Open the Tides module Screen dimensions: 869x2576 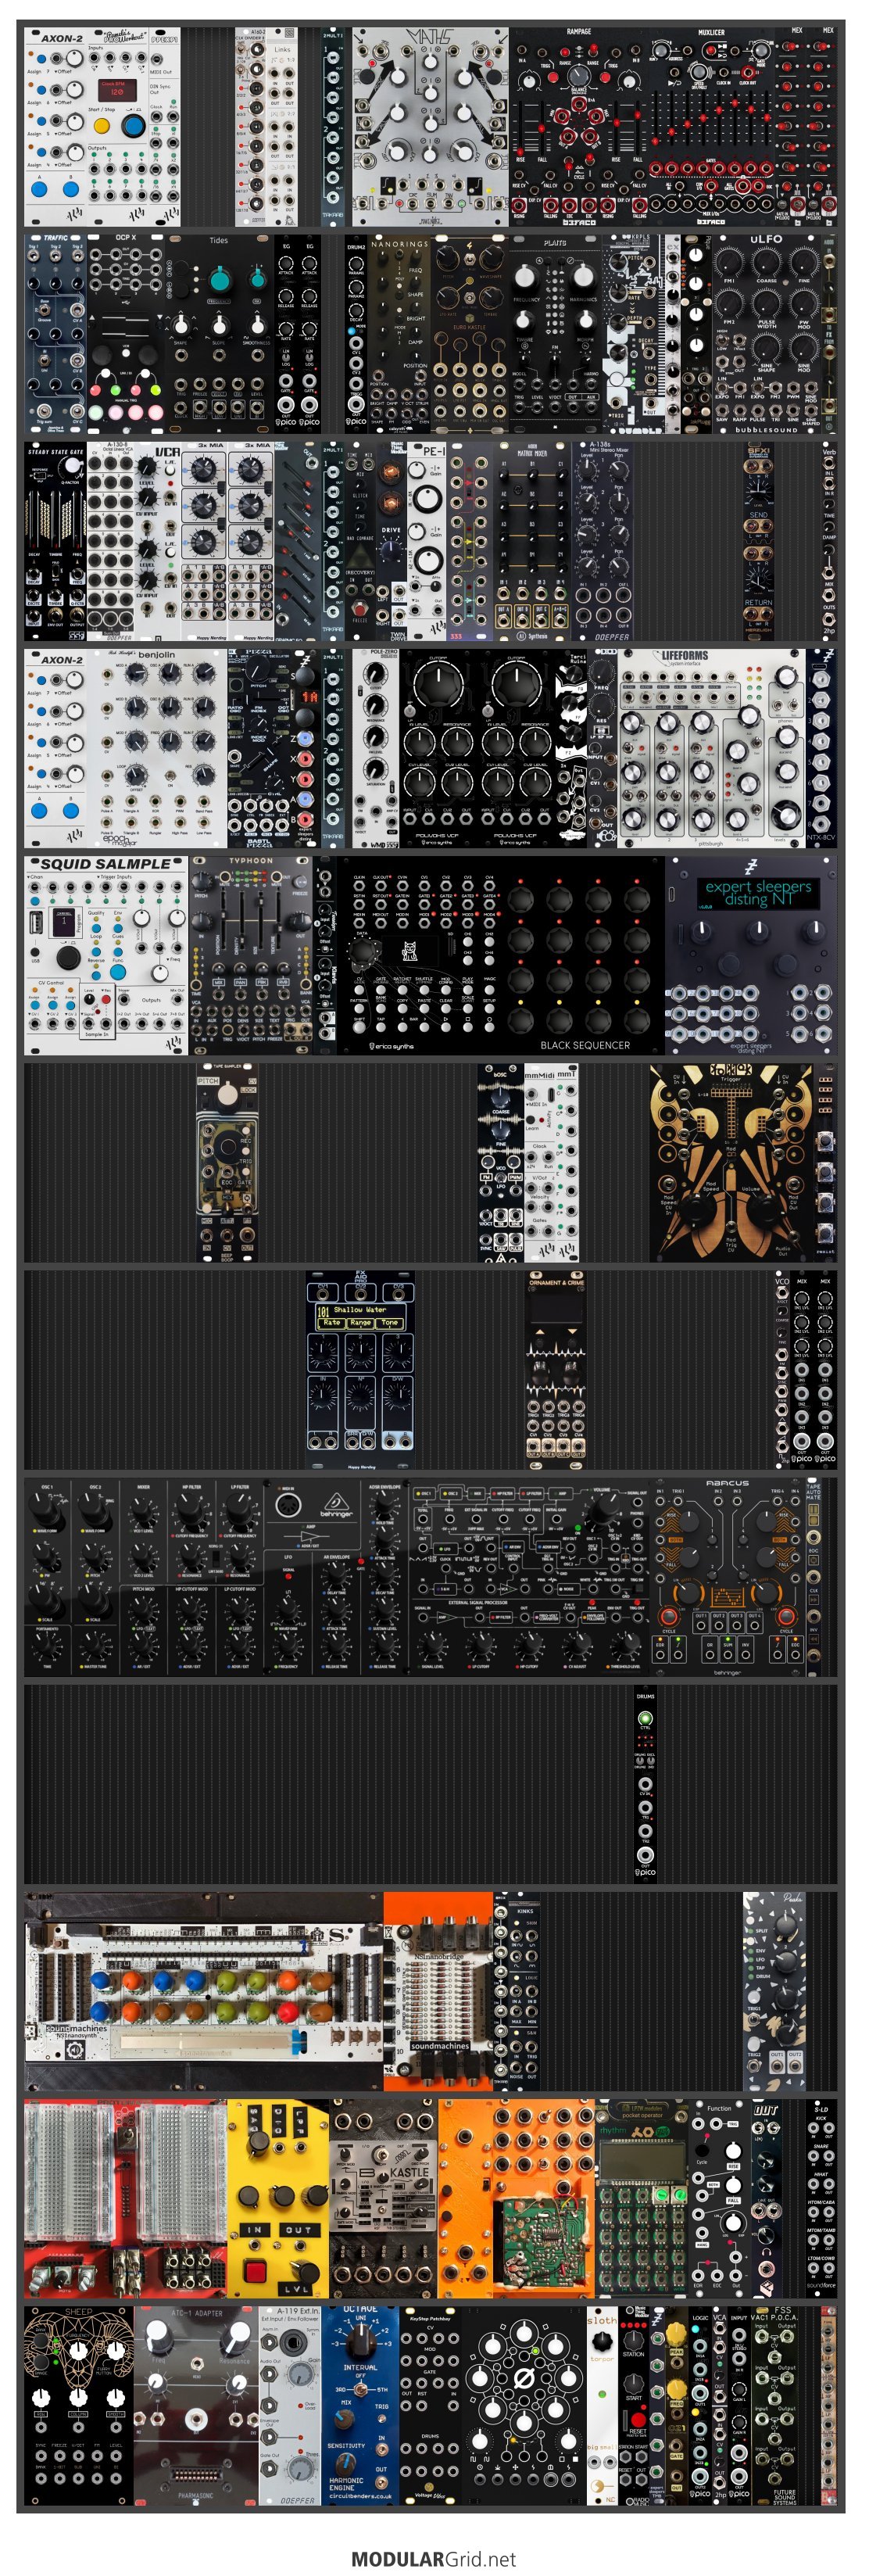click(x=219, y=333)
